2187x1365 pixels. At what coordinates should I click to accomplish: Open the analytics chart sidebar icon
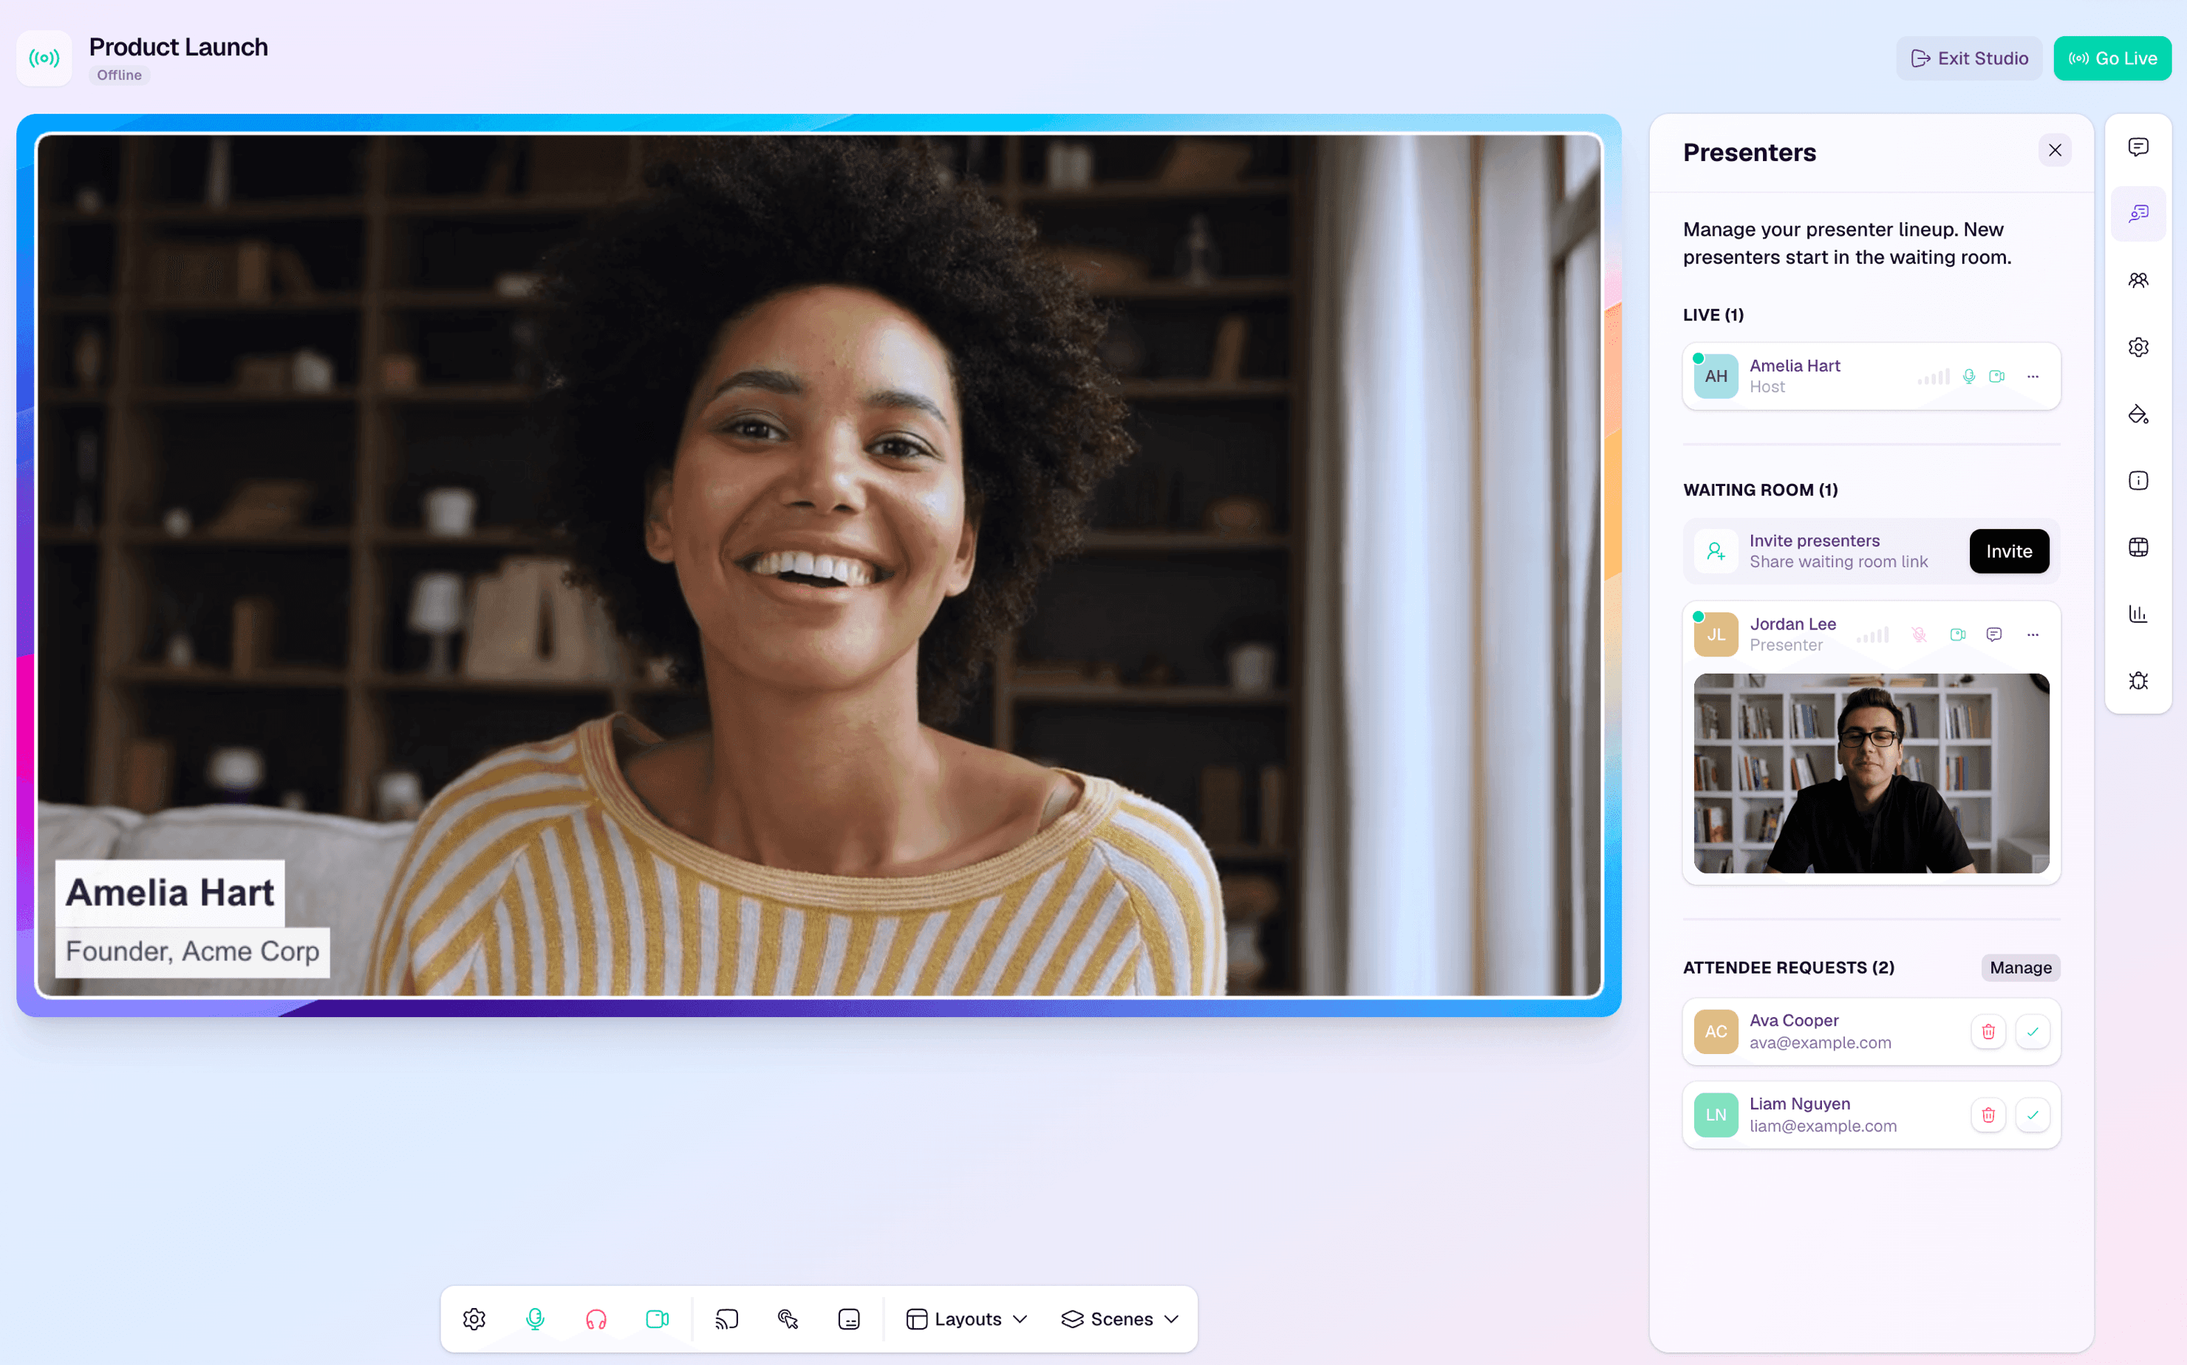[x=2137, y=614]
